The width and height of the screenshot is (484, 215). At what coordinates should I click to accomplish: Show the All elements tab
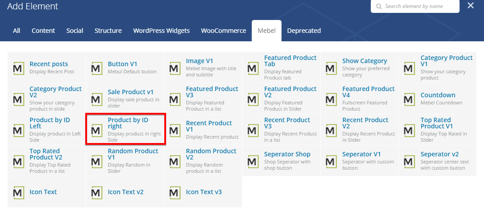pos(16,31)
